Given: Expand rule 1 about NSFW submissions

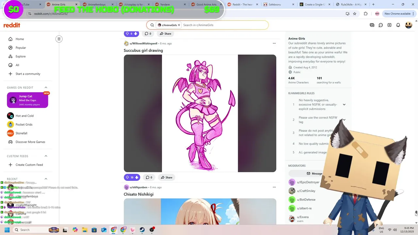Looking at the screenshot, I should pos(344,104).
